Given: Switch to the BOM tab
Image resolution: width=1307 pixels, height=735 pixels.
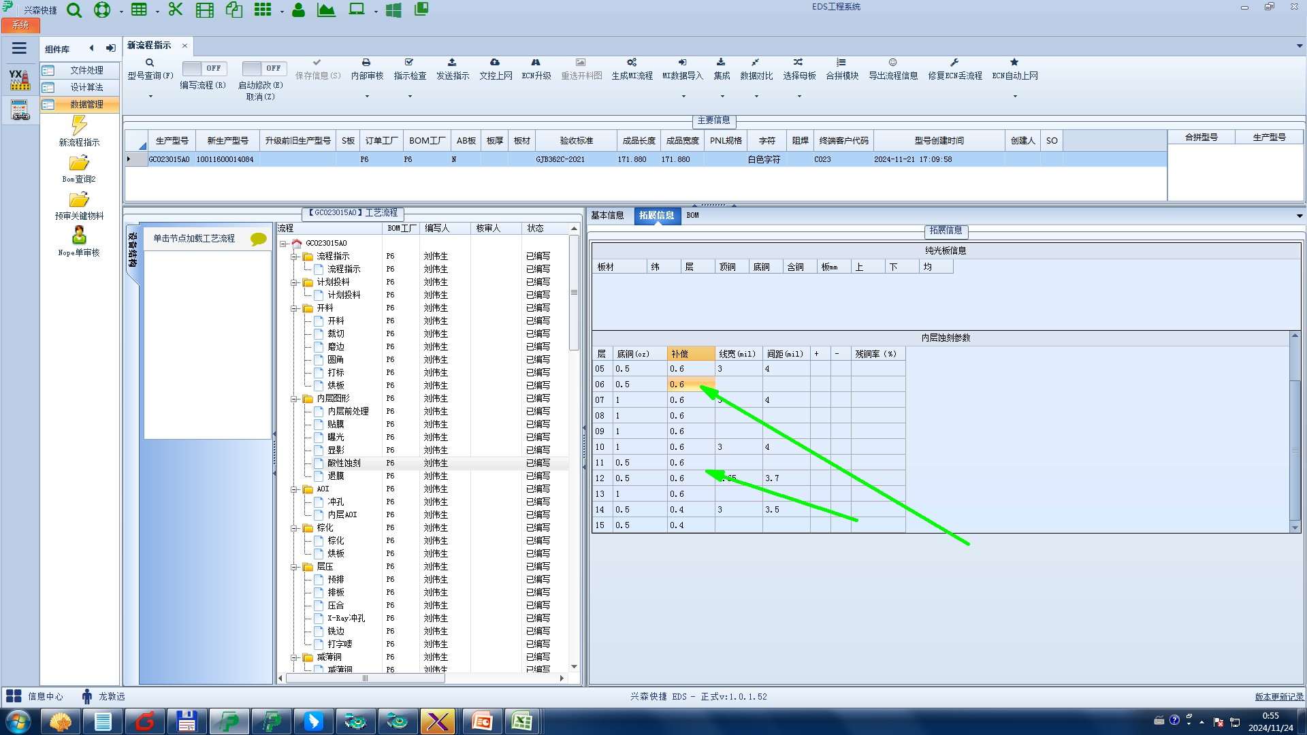Looking at the screenshot, I should pyautogui.click(x=692, y=215).
